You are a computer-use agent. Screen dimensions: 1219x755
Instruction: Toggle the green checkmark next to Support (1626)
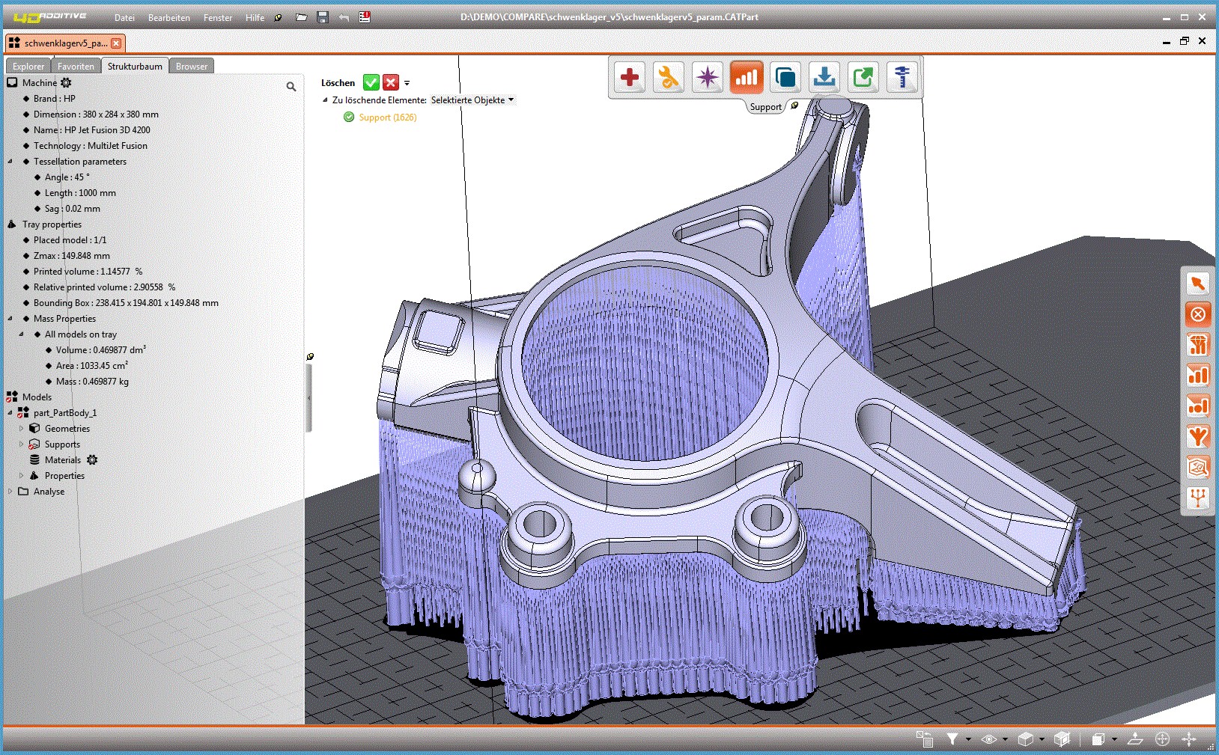click(x=348, y=117)
